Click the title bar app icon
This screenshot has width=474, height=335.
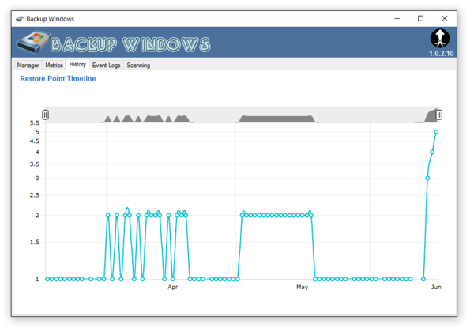point(20,19)
